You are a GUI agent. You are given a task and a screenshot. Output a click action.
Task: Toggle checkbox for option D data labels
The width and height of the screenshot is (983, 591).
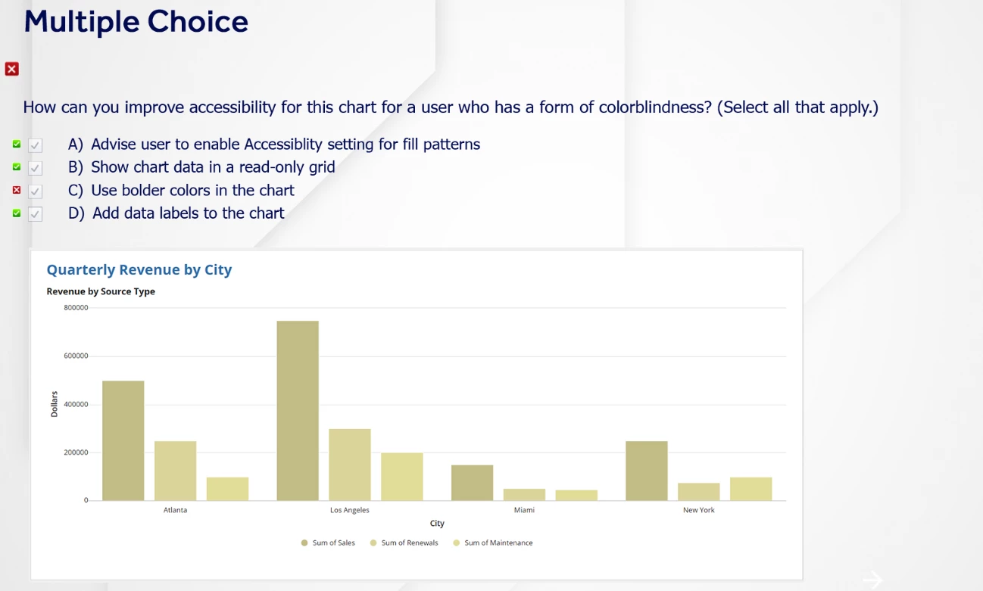35,214
